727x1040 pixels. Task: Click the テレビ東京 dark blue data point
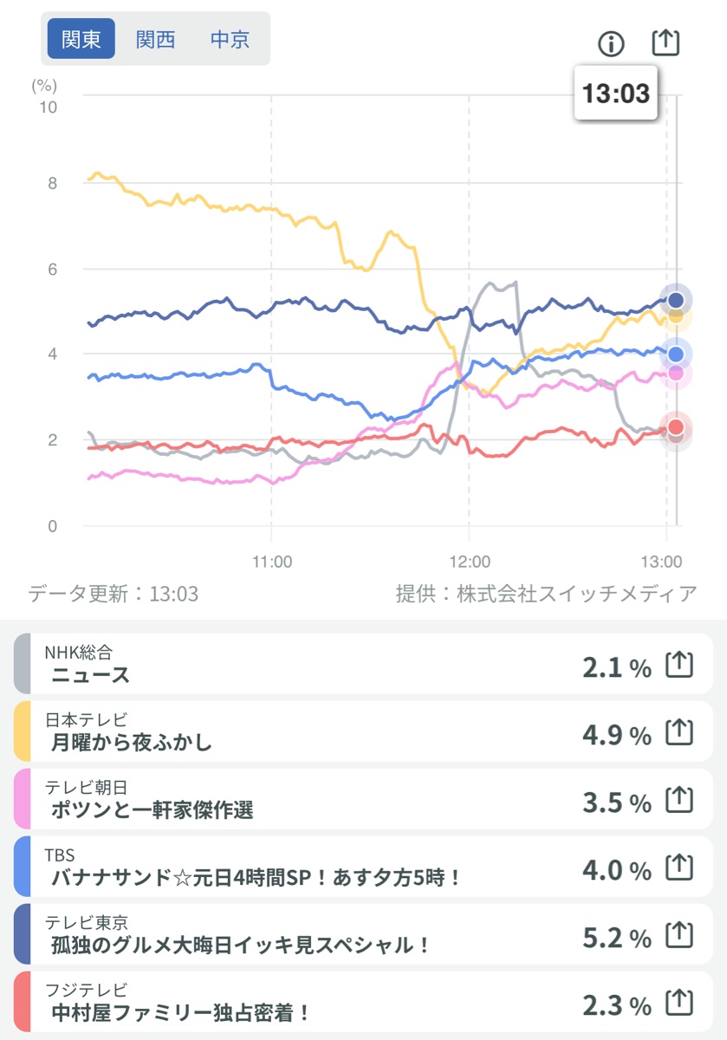pyautogui.click(x=676, y=301)
